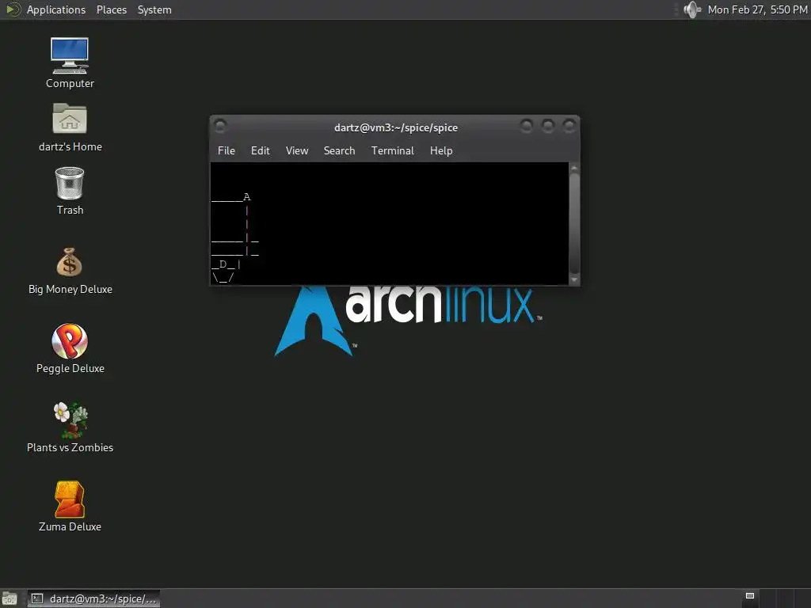Click the terminal vertical scrollbar thumb
The image size is (811, 608).
click(x=574, y=223)
